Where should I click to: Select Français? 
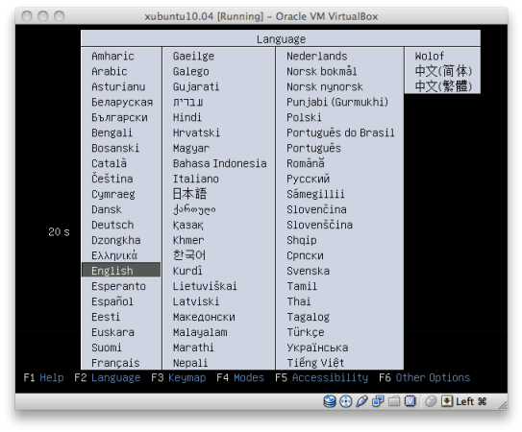point(115,363)
